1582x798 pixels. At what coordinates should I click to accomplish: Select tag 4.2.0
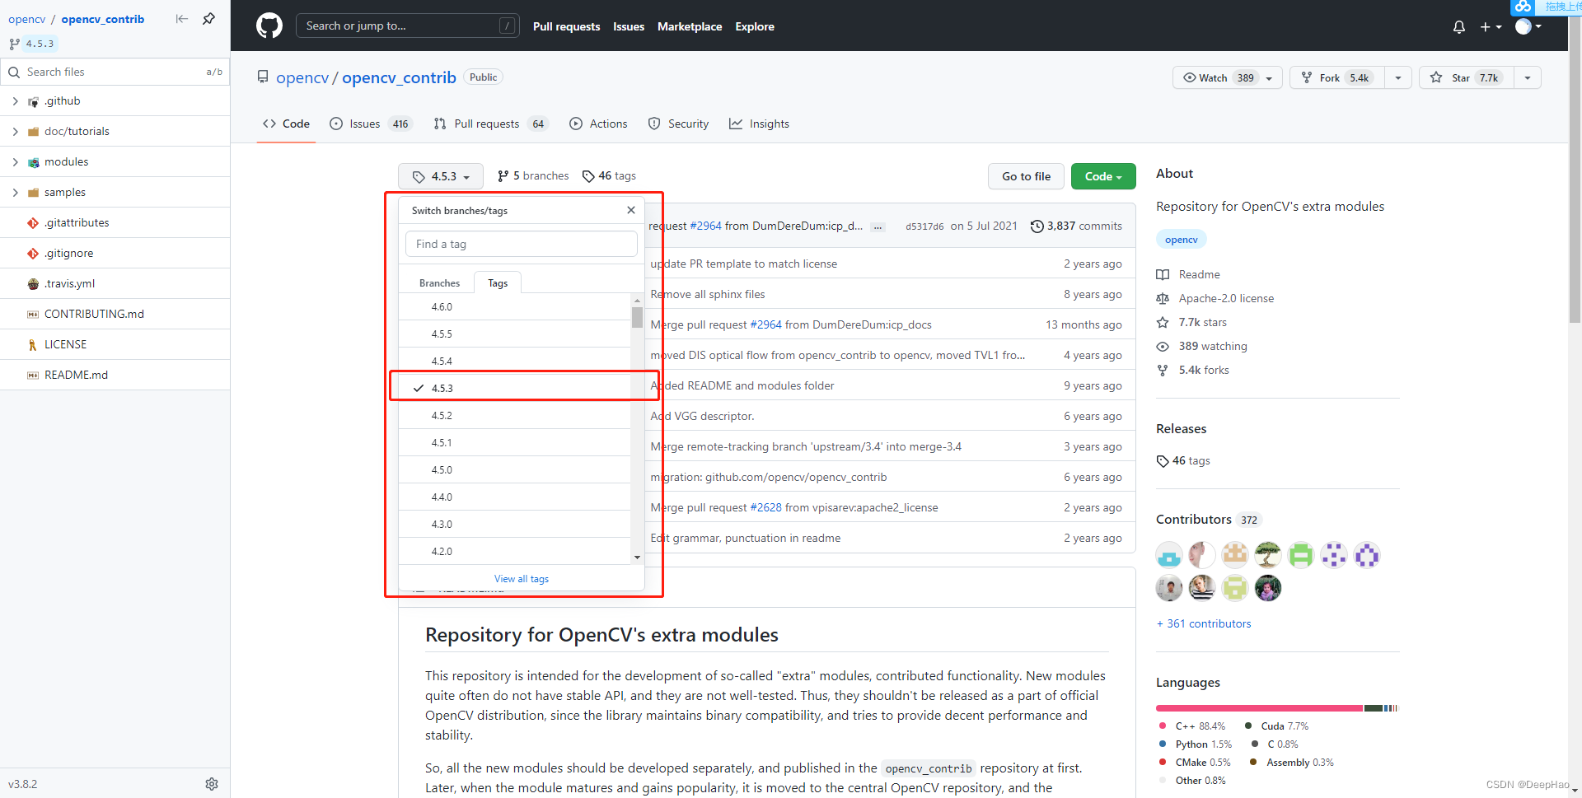[515, 552]
